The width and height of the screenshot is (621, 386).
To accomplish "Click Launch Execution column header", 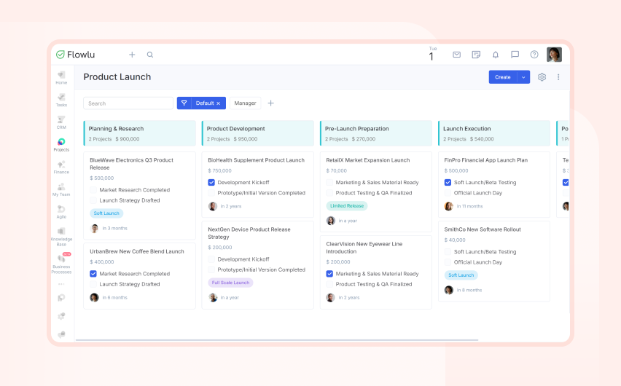I will click(494, 133).
